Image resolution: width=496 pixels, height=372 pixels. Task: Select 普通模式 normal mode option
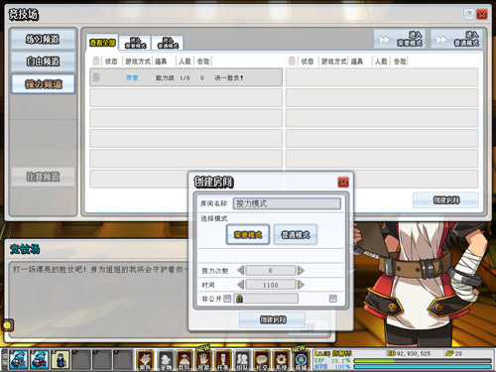[x=296, y=234]
